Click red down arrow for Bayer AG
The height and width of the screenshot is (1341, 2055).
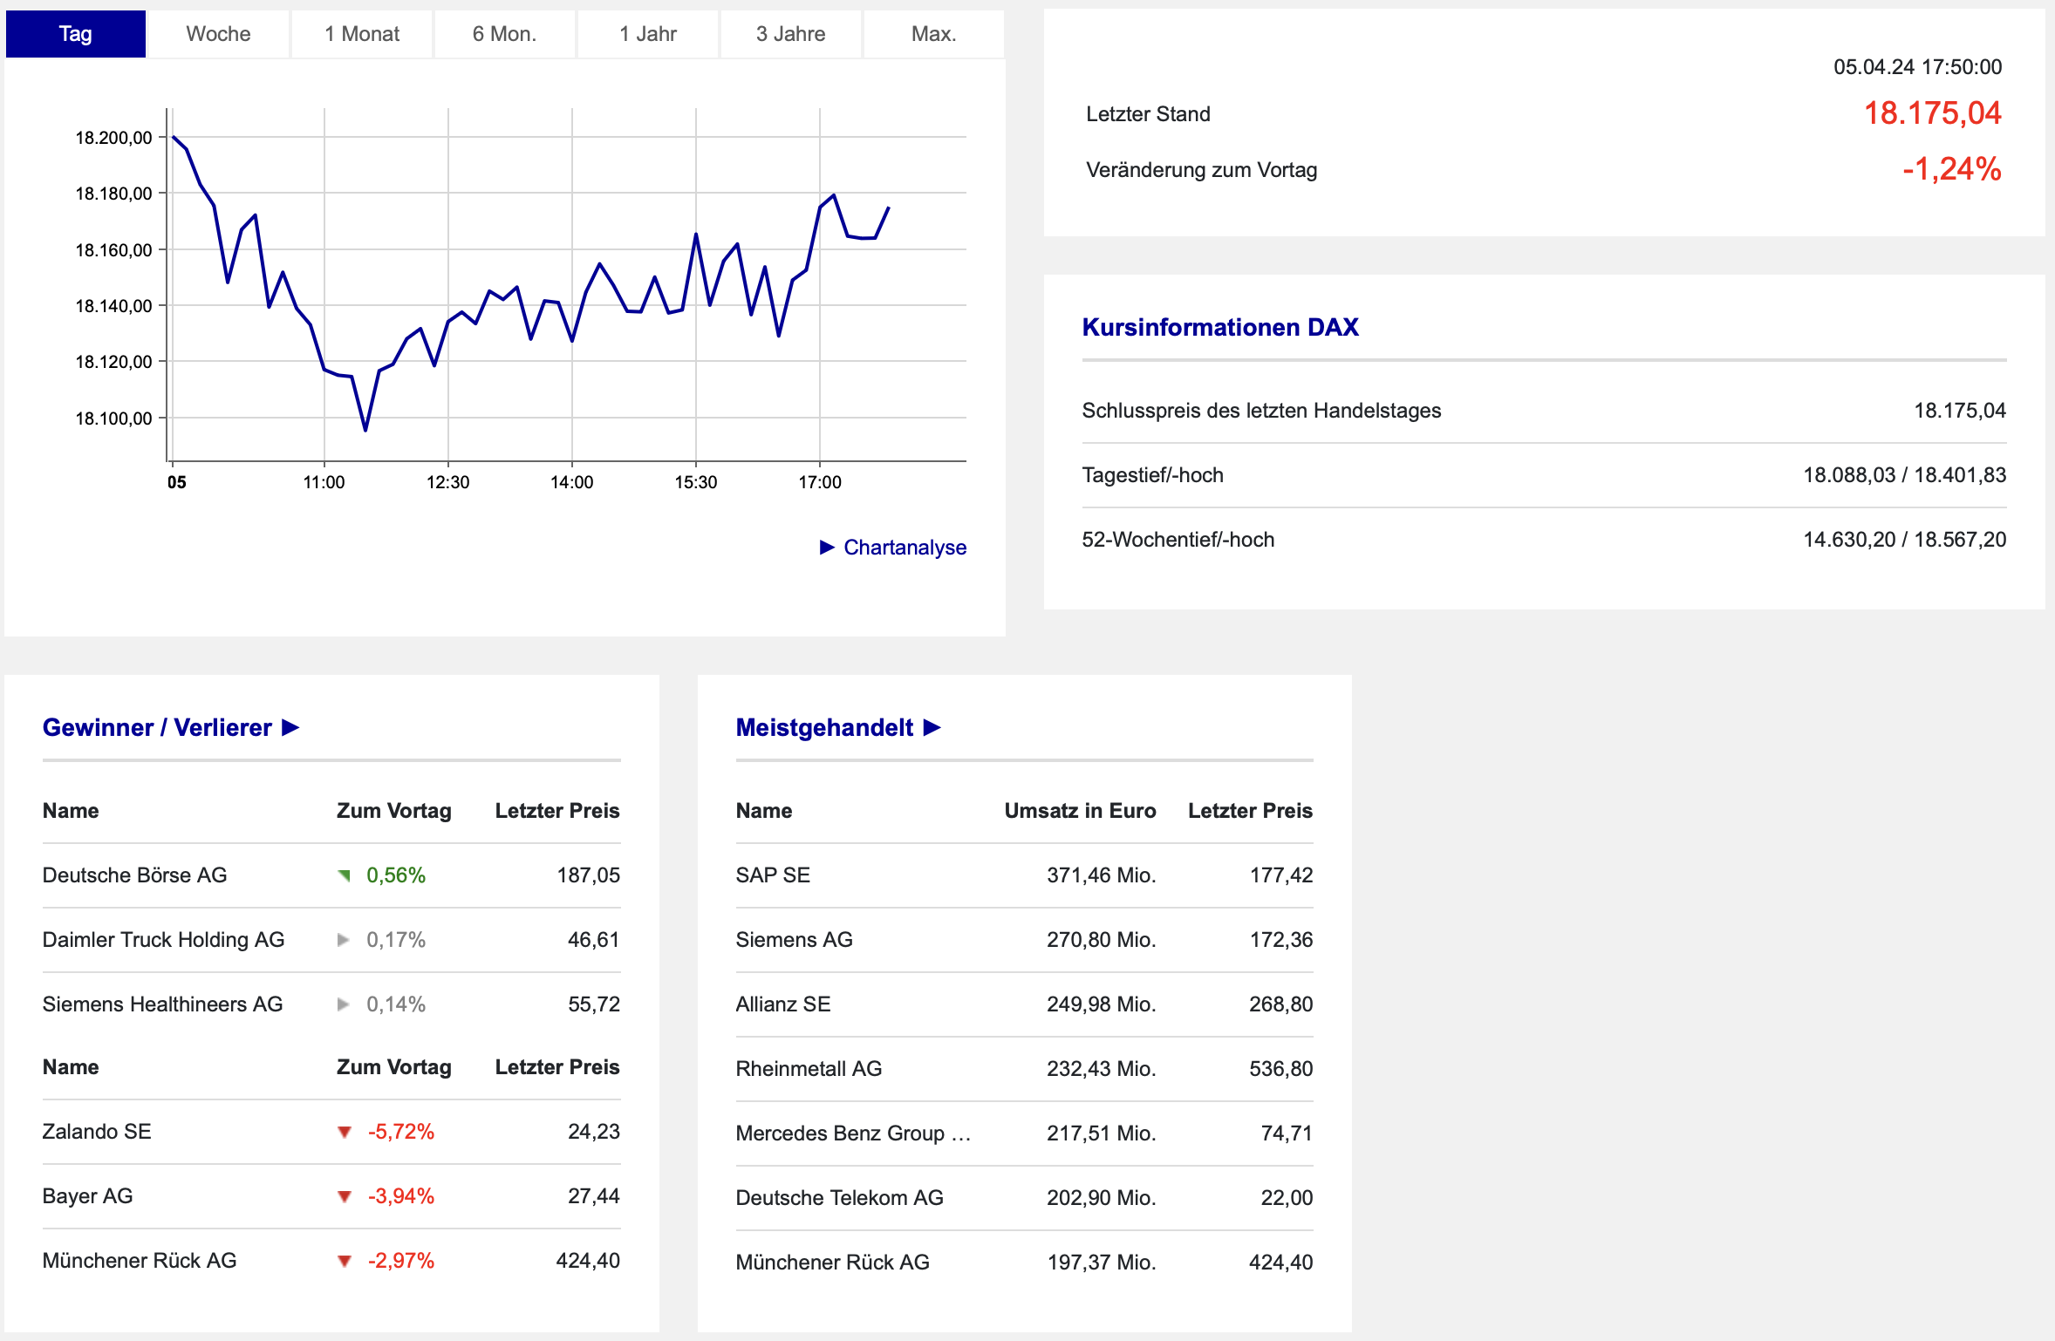point(345,1196)
